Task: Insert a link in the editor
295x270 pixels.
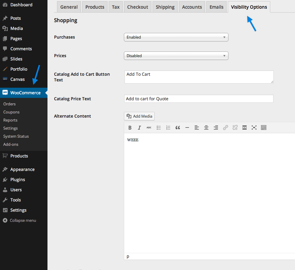Action: pyautogui.click(x=225, y=128)
